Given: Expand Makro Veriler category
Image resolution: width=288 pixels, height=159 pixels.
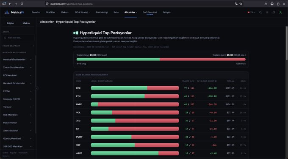Looking at the screenshot, I should (17, 123).
